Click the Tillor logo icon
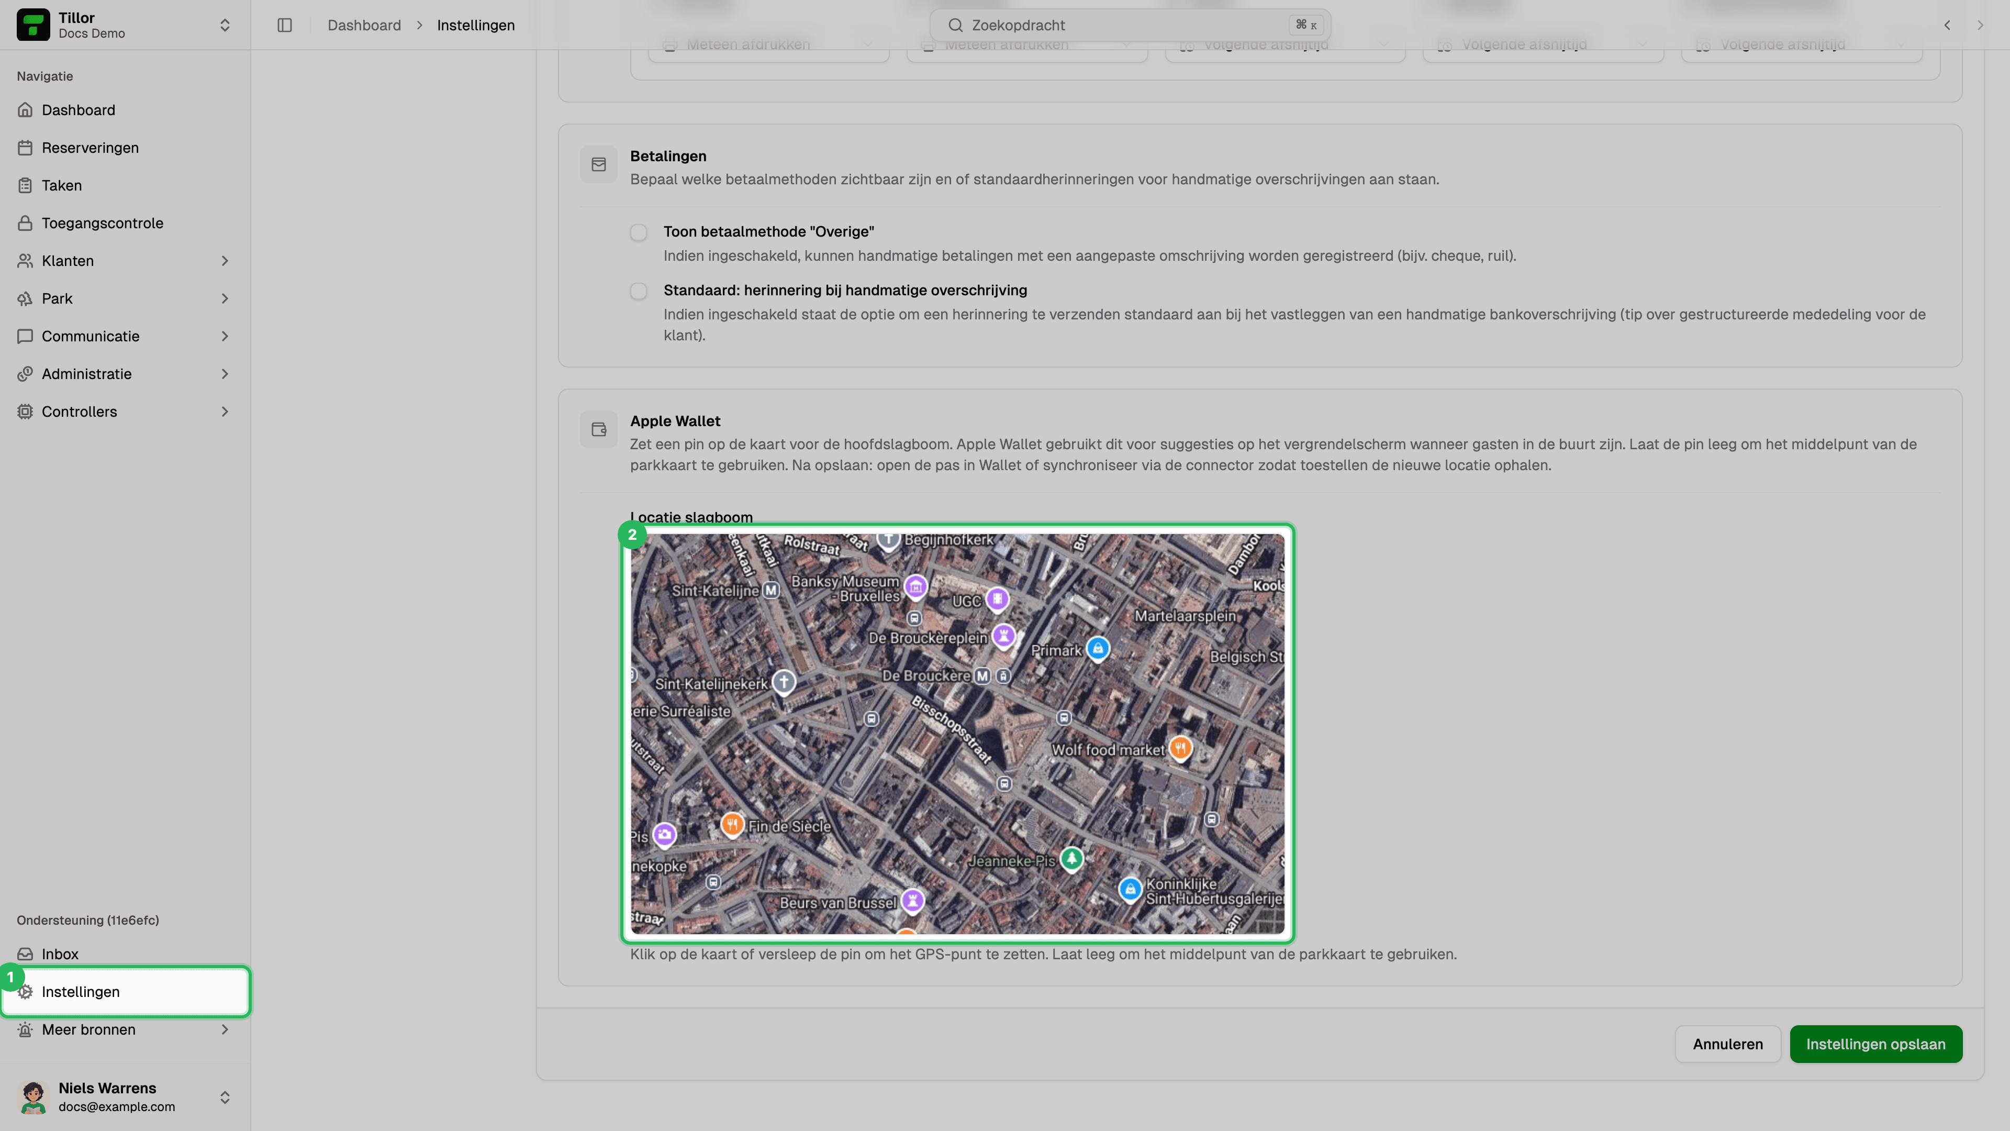The height and width of the screenshot is (1131, 2010). pyautogui.click(x=33, y=25)
